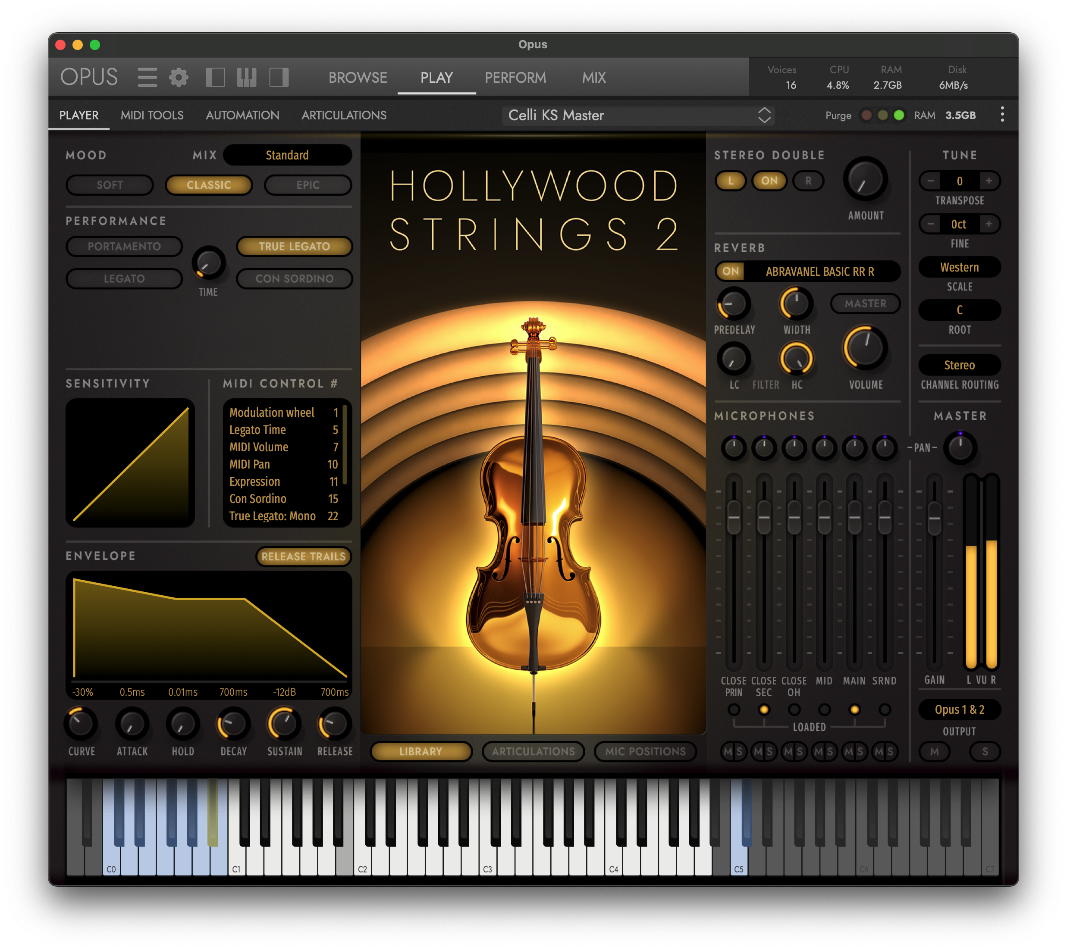Open the Stereo channel routing dropdown
Image resolution: width=1067 pixels, height=950 pixels.
pyautogui.click(x=960, y=365)
